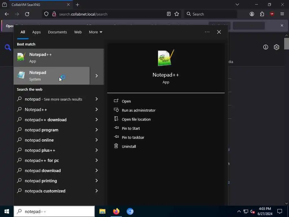Image resolution: width=289 pixels, height=217 pixels.
Task: Expand 'notepad online' suggestion arrow
Action: click(x=97, y=140)
